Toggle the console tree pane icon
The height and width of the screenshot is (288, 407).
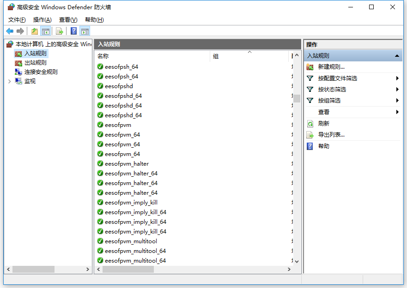coord(46,31)
